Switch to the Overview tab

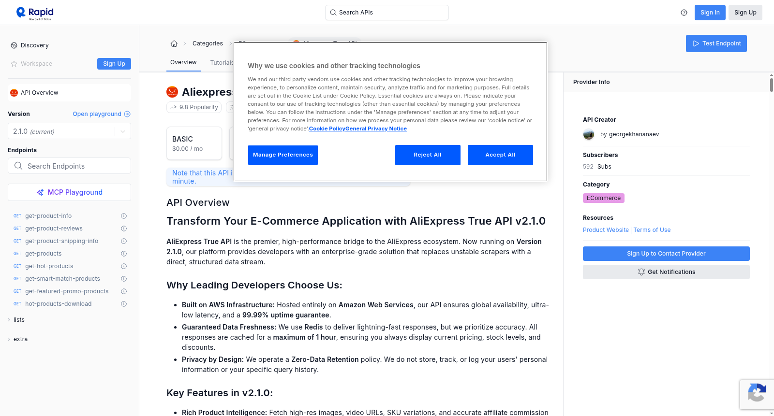click(183, 62)
